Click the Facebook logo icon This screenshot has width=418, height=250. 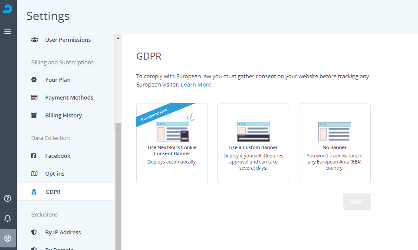[x=33, y=156]
